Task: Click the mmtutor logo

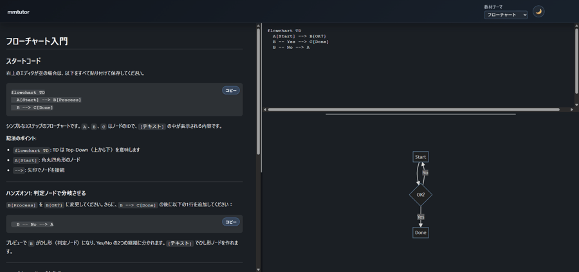Action: coord(19,12)
